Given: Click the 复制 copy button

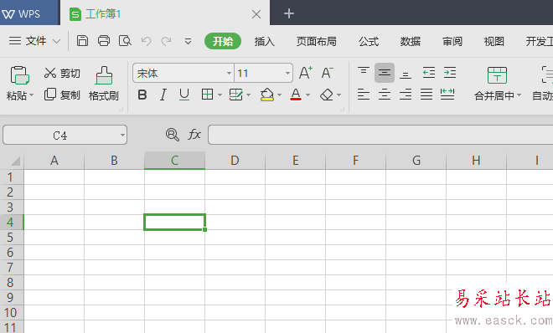Looking at the screenshot, I should coord(62,95).
